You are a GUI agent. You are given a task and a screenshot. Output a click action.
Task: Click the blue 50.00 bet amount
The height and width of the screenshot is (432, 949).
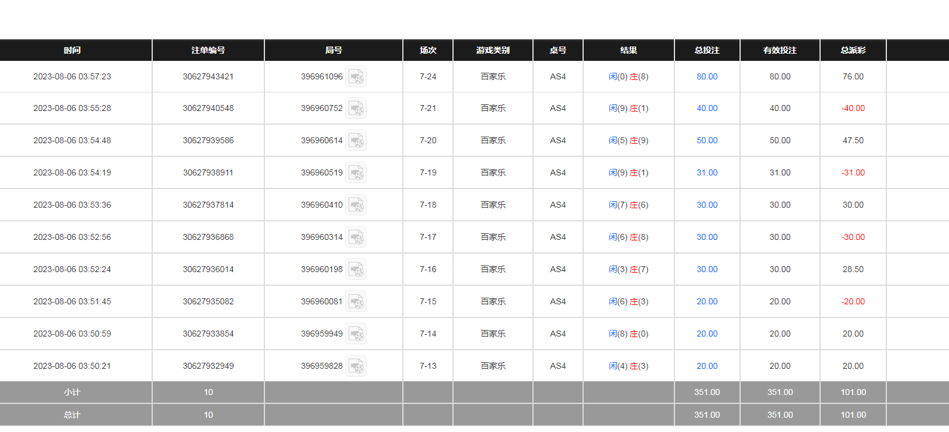pos(707,140)
